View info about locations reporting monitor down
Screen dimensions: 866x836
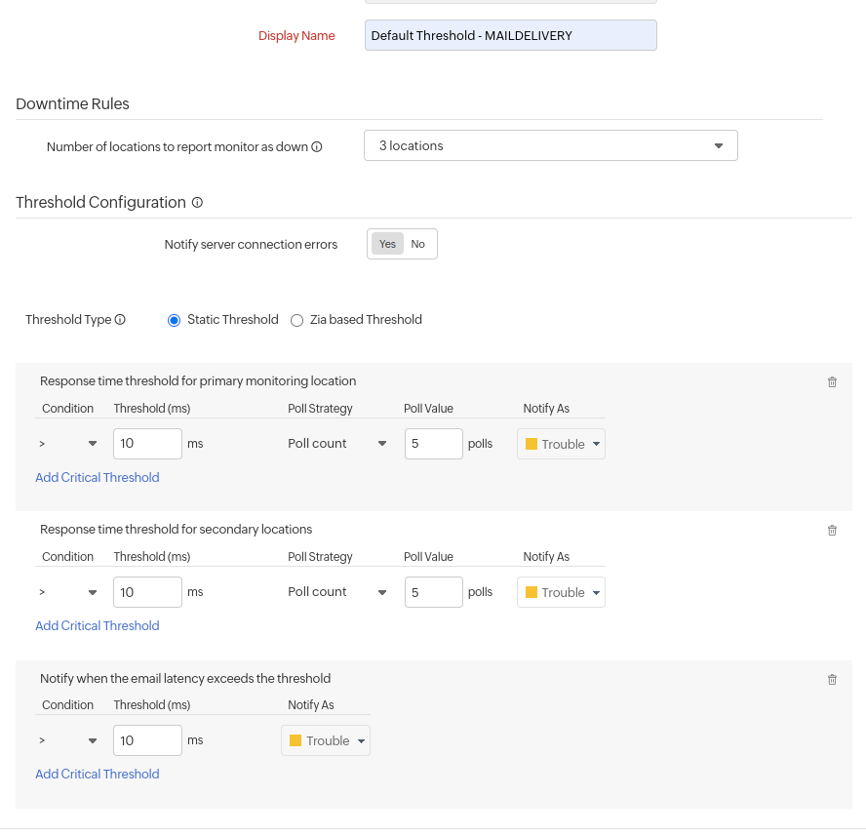[x=317, y=146]
